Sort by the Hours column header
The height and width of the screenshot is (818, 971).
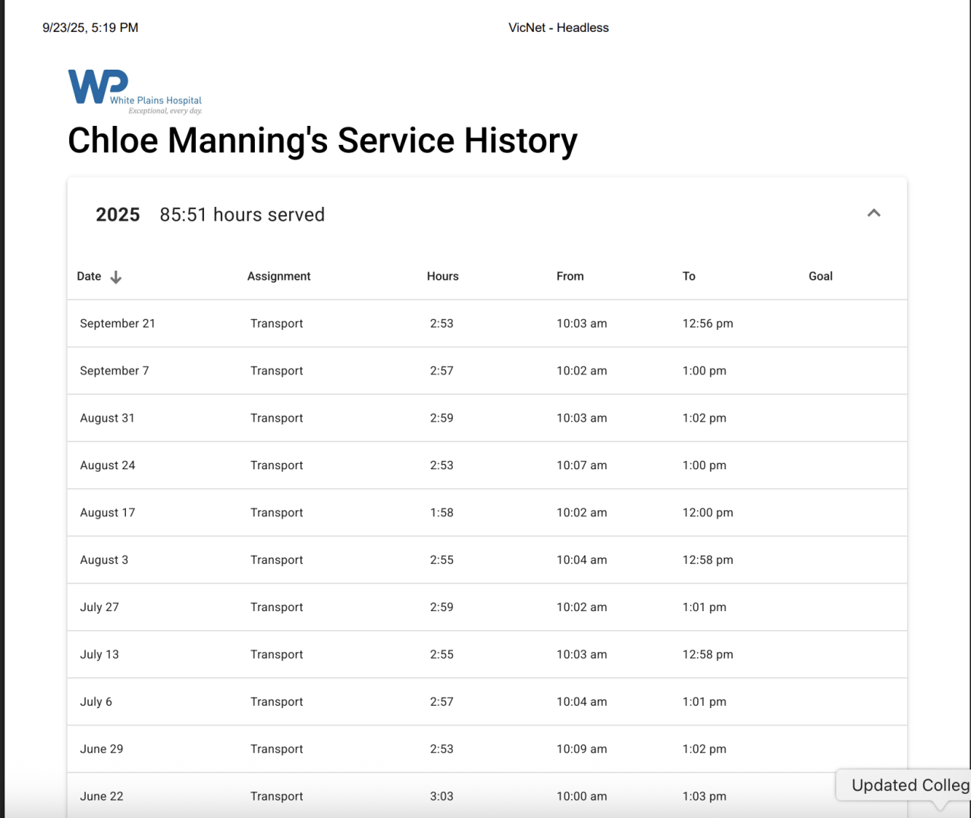pyautogui.click(x=442, y=277)
